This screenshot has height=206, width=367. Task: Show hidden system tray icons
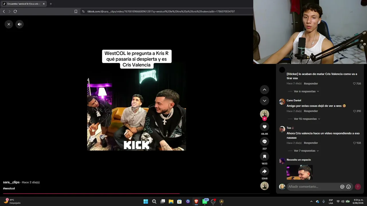coord(311,201)
